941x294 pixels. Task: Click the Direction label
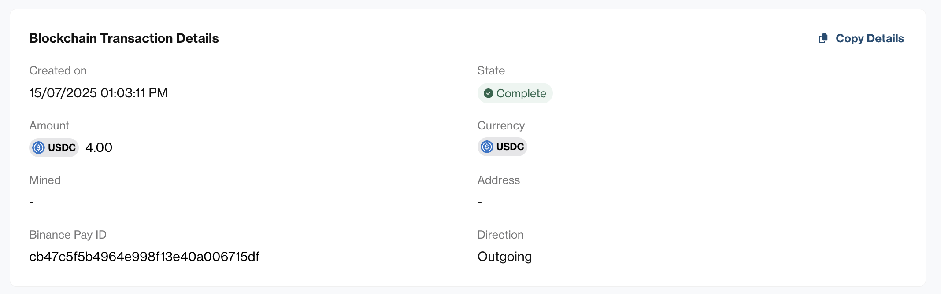point(500,235)
